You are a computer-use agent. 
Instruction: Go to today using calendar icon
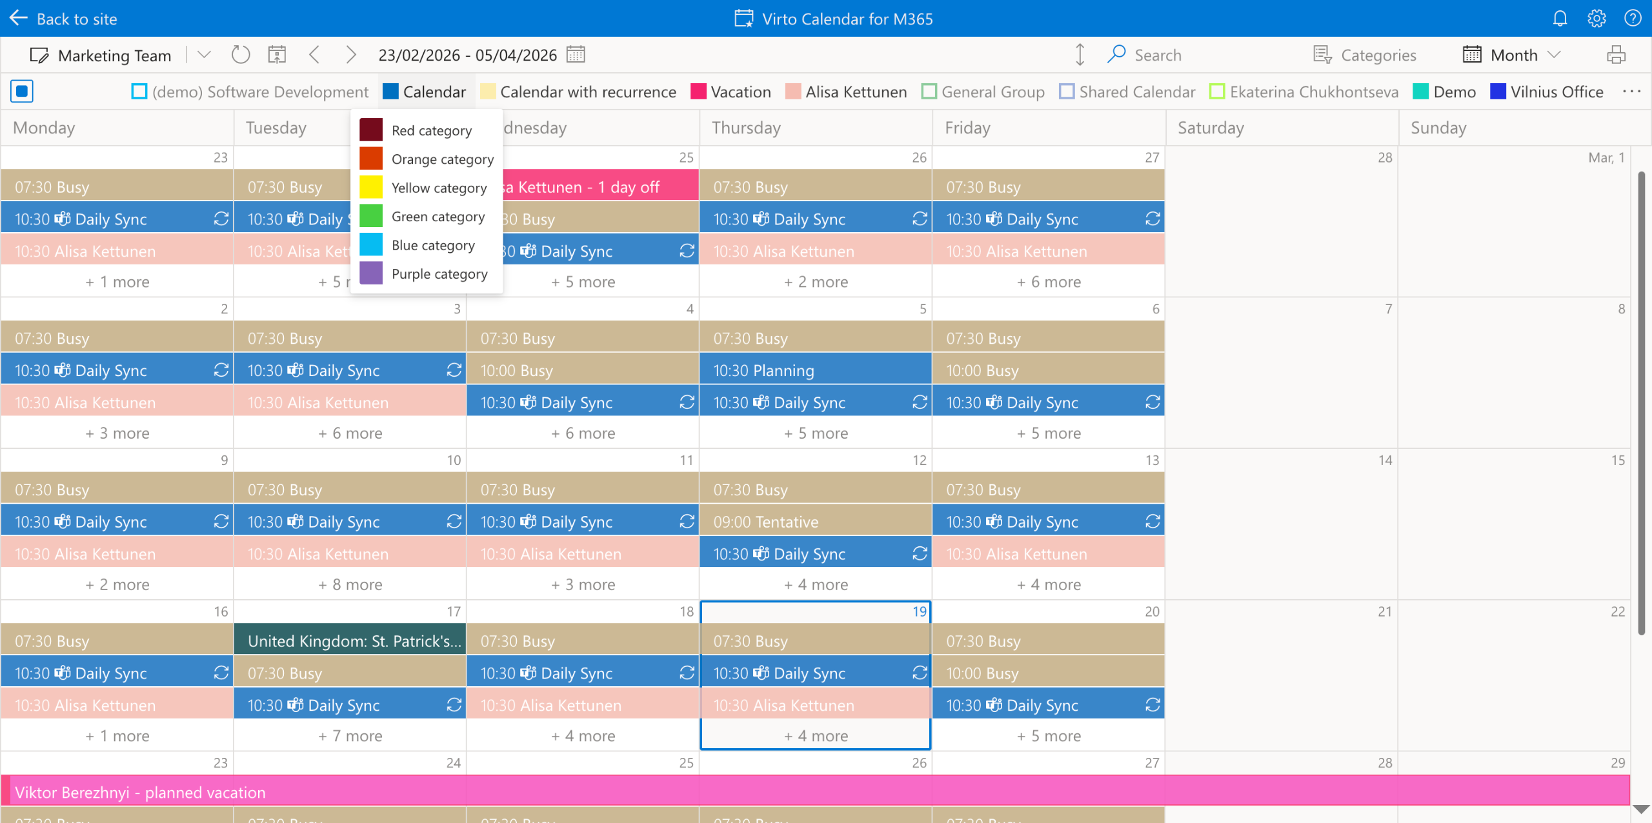[x=277, y=55]
